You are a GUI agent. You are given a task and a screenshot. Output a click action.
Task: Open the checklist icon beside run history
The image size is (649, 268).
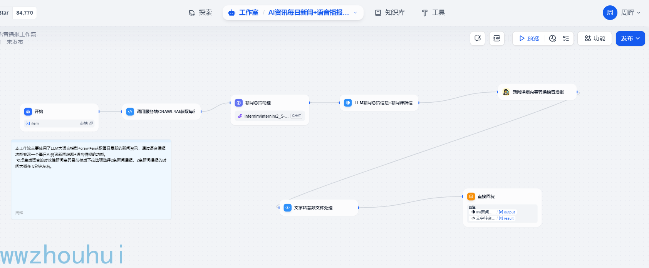pos(566,38)
